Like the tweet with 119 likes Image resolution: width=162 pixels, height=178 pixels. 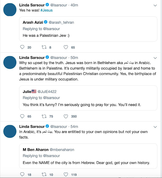pyautogui.click(x=66, y=174)
